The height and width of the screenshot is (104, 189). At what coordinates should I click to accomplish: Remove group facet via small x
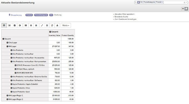click(162, 2)
